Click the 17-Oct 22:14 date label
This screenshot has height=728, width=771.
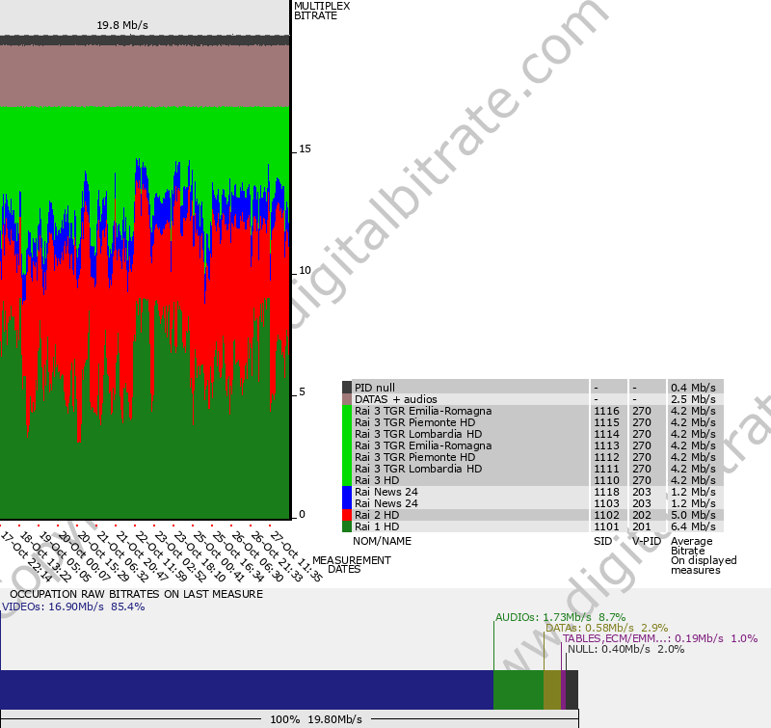pos(25,555)
